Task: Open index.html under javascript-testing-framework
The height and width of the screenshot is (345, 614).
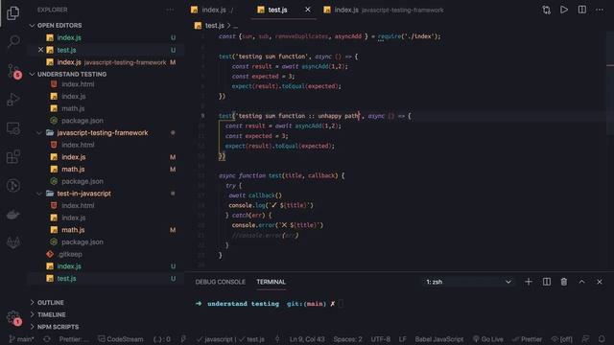Action: (x=106, y=145)
